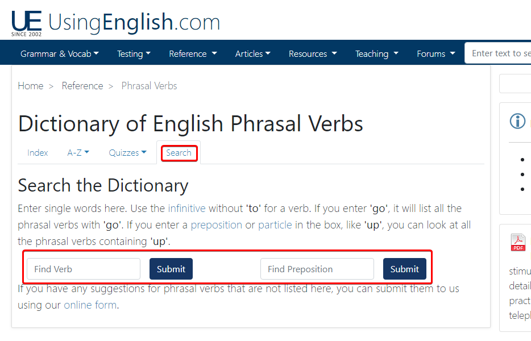Image resolution: width=531 pixels, height=341 pixels.
Task: Open the Testing dropdown menu
Action: (134, 53)
